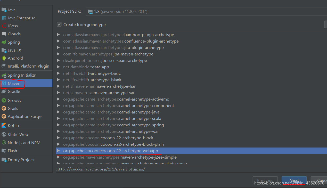Image resolution: width=327 pixels, height=188 pixels.
Task: Select maven-archetype-j2ee-simple archetype
Action: pyautogui.click(x=192, y=157)
